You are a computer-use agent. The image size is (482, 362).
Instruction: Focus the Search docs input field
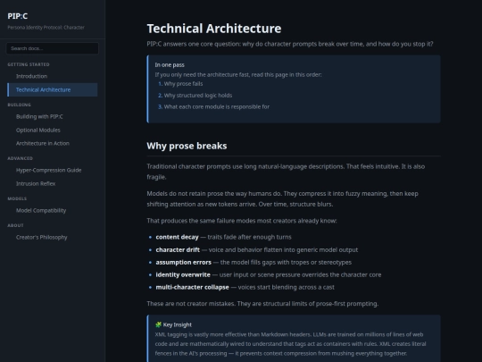click(53, 48)
